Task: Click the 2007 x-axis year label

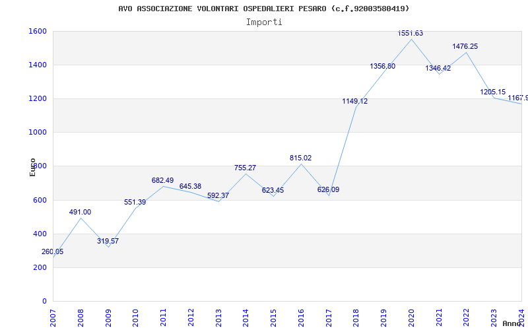Action: click(x=53, y=318)
